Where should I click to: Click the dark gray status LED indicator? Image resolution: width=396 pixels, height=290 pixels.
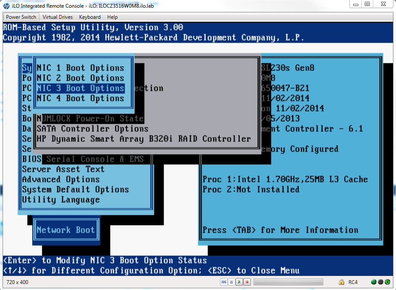point(381,282)
